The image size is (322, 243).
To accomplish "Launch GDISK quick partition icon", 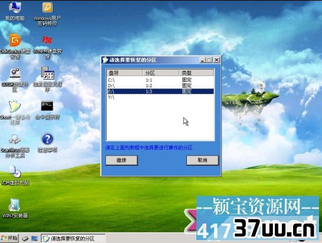I will 15,80.
